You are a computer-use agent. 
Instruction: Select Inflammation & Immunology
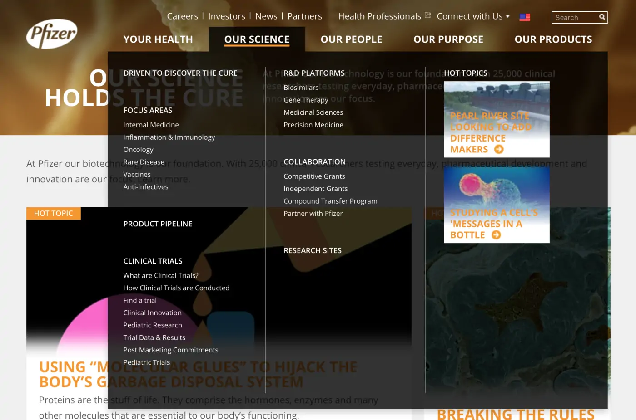coord(169,137)
